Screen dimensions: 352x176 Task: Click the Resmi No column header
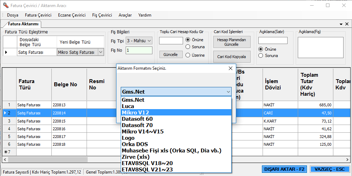[x=101, y=84]
